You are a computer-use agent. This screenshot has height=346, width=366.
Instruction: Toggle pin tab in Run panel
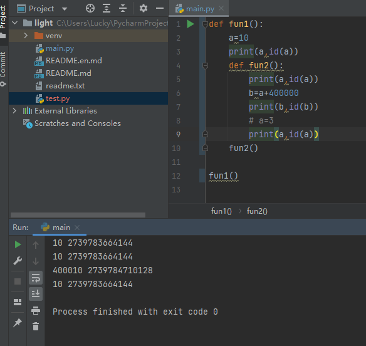18,323
